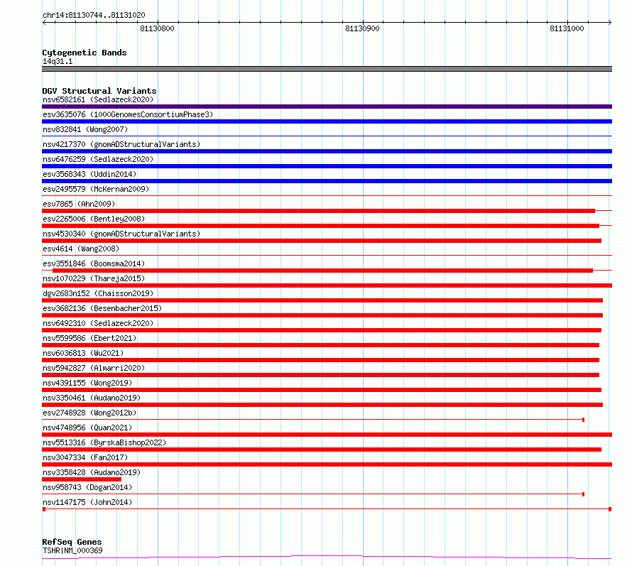The height and width of the screenshot is (566, 632).
Task: Open nsv3350461 (Audano2019) label
Action: (92, 398)
